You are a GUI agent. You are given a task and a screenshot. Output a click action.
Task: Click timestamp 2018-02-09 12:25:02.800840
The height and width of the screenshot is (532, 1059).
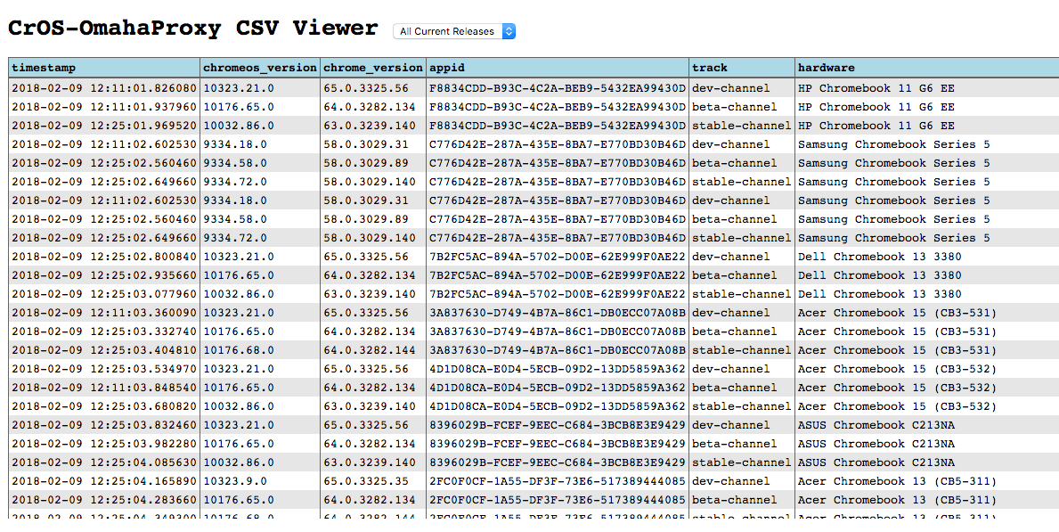[105, 257]
